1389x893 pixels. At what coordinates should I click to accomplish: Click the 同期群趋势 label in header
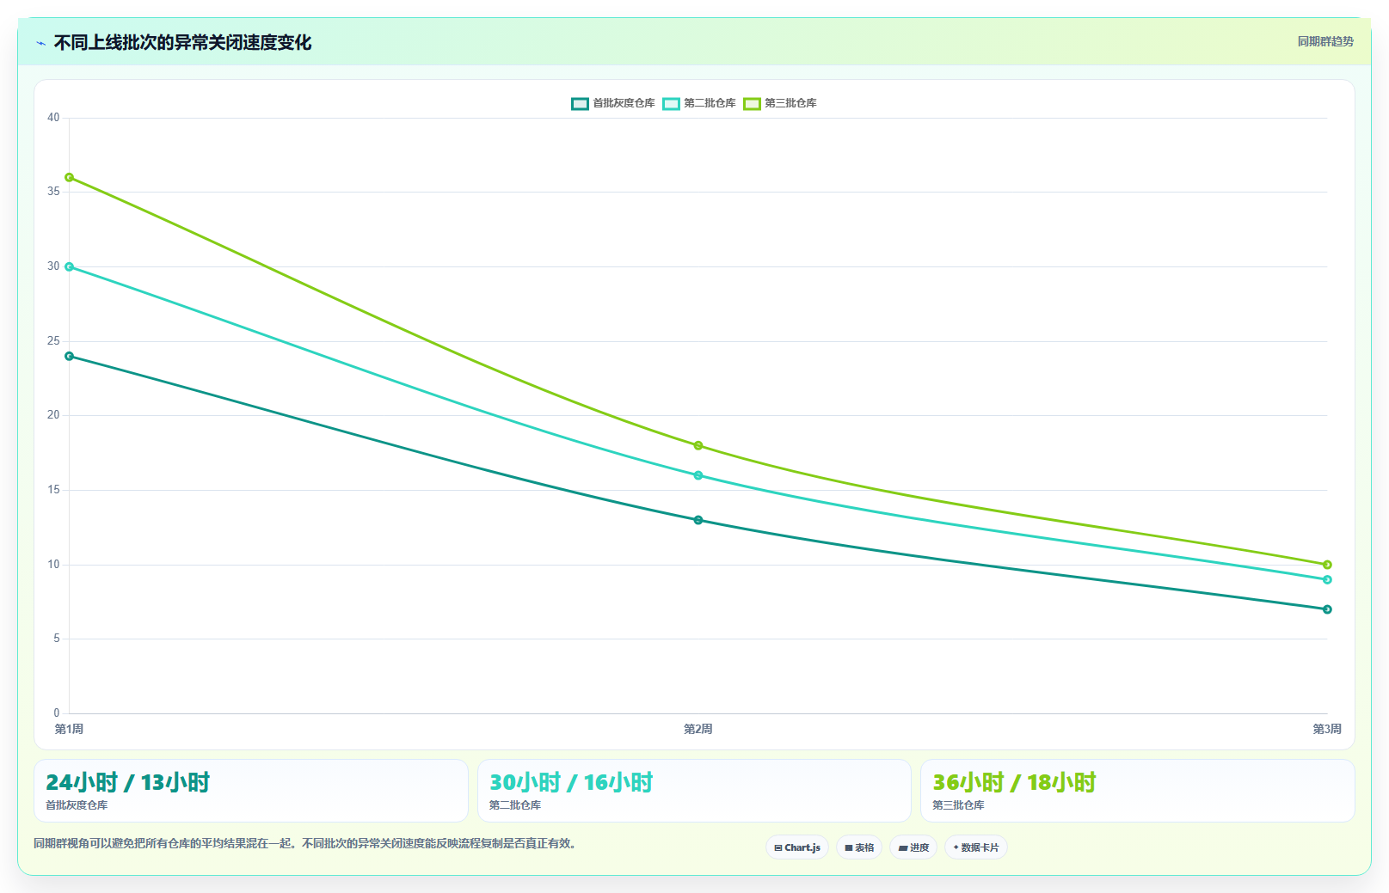[x=1325, y=41]
